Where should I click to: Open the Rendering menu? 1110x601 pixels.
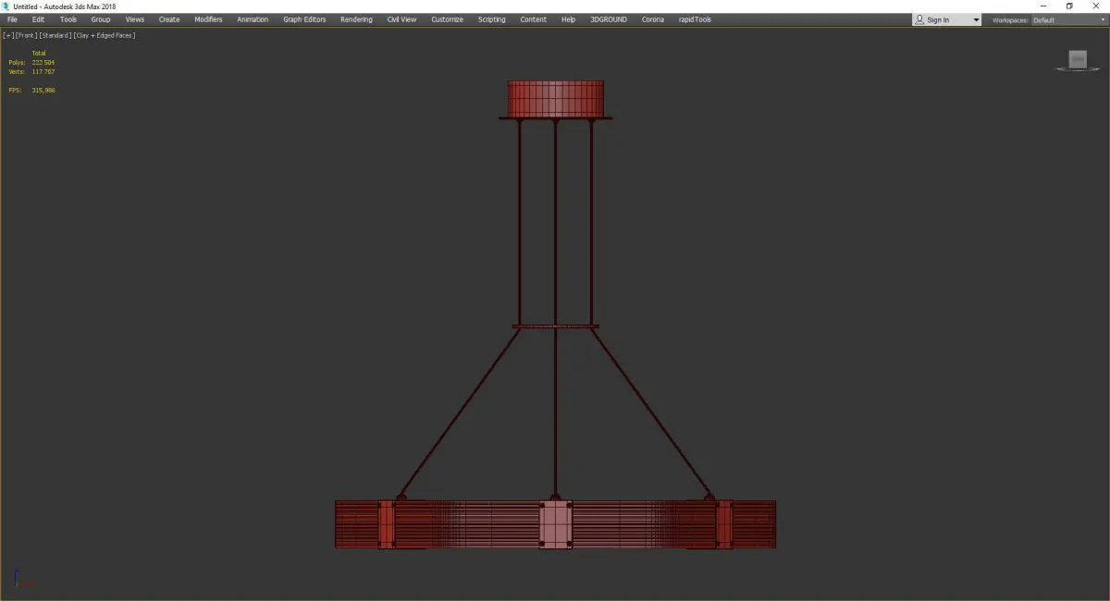(x=356, y=19)
